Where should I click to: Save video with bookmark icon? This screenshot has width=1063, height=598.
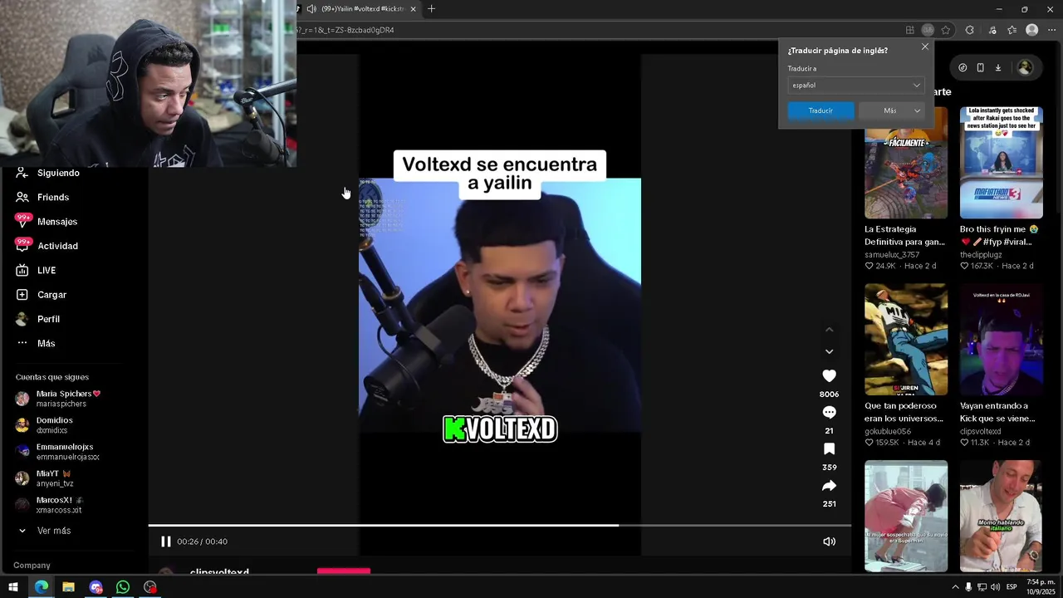(x=829, y=449)
